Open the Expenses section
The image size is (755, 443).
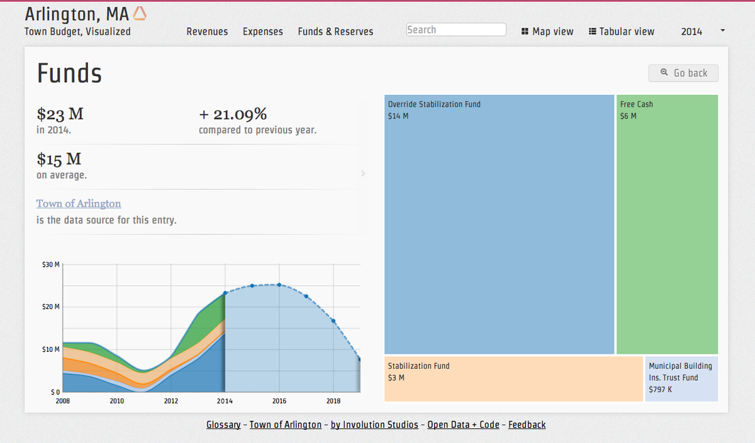click(263, 31)
